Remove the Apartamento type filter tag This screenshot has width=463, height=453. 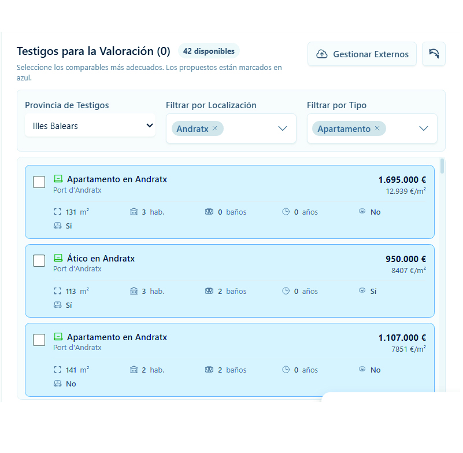[x=377, y=128]
